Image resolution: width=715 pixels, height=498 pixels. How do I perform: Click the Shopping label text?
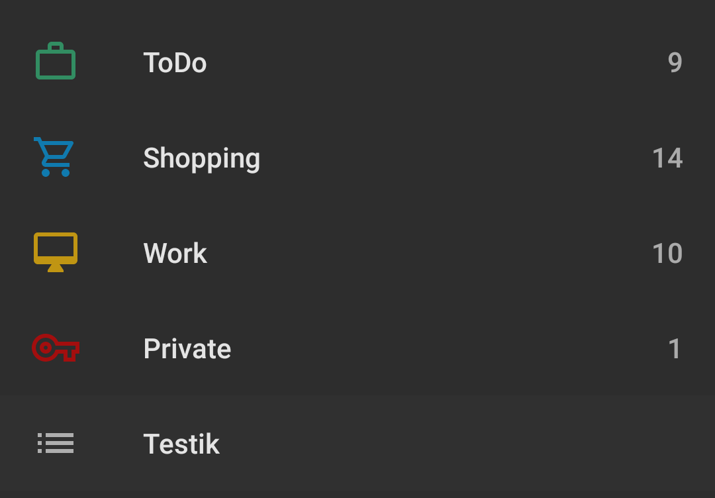coord(202,158)
